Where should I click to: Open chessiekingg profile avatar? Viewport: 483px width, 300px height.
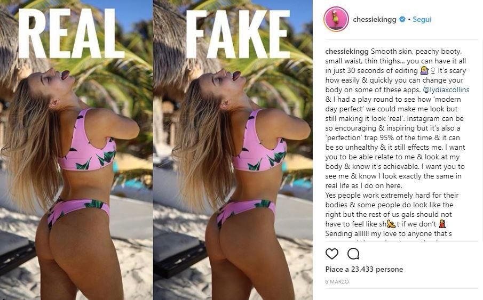click(x=336, y=19)
